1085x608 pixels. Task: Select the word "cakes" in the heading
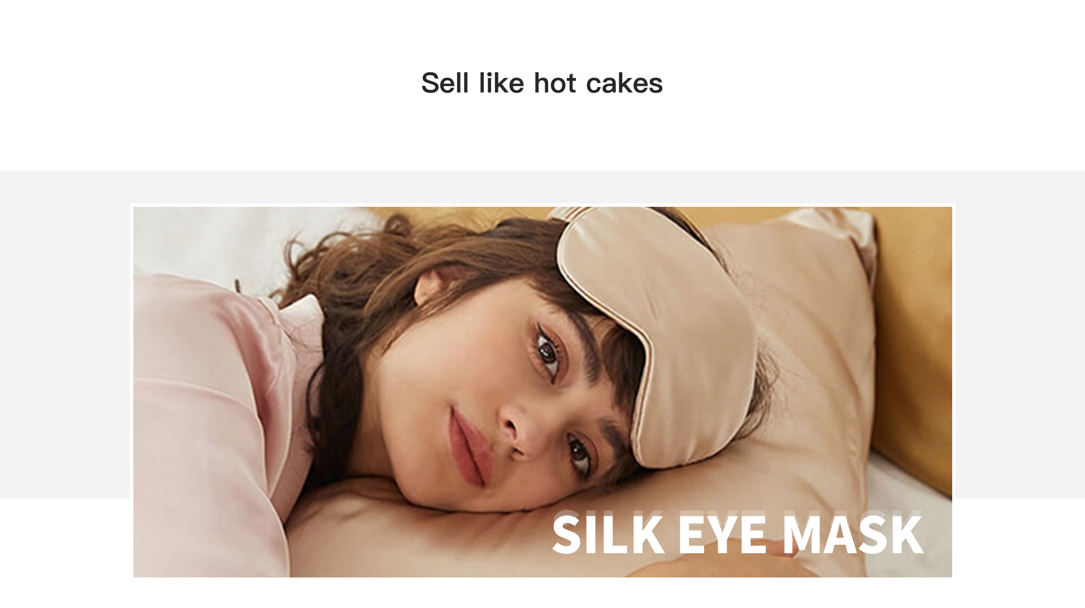coord(624,83)
